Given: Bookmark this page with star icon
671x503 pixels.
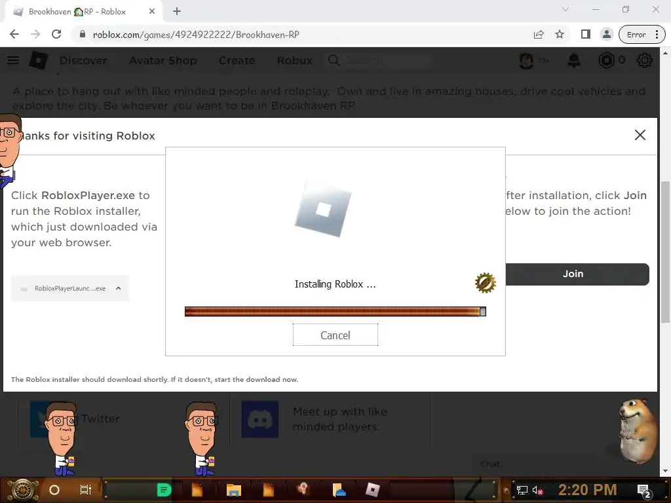Looking at the screenshot, I should tap(560, 35).
